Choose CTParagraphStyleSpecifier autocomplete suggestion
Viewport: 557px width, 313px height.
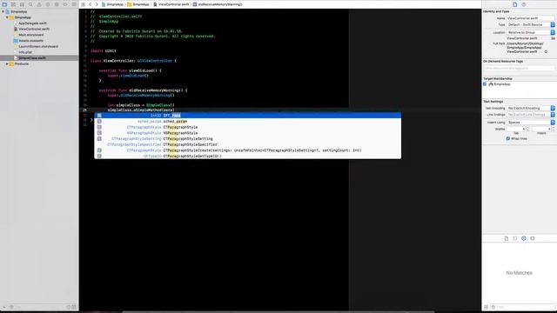pos(247,144)
